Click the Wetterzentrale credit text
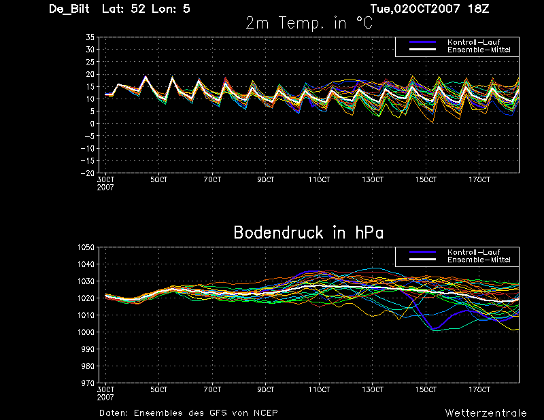Image resolution: width=544 pixels, height=420 pixels. pos(486,413)
